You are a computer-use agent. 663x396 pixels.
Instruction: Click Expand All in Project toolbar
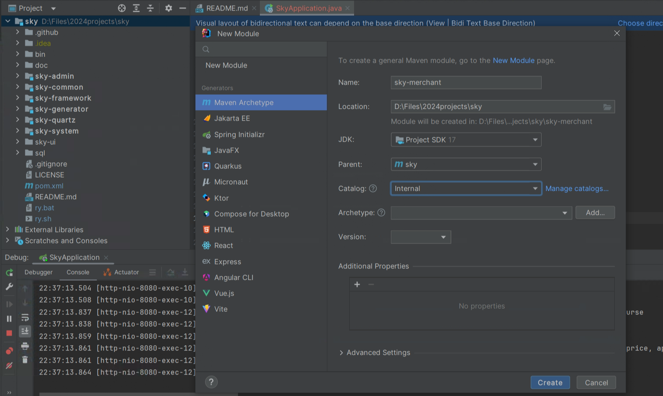pyautogui.click(x=136, y=8)
